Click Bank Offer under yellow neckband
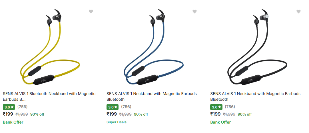This screenshot has width=309, height=133. point(13,122)
